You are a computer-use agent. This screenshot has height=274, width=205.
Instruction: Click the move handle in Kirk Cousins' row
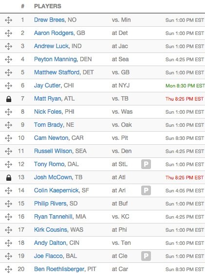pyautogui.click(x=8, y=230)
